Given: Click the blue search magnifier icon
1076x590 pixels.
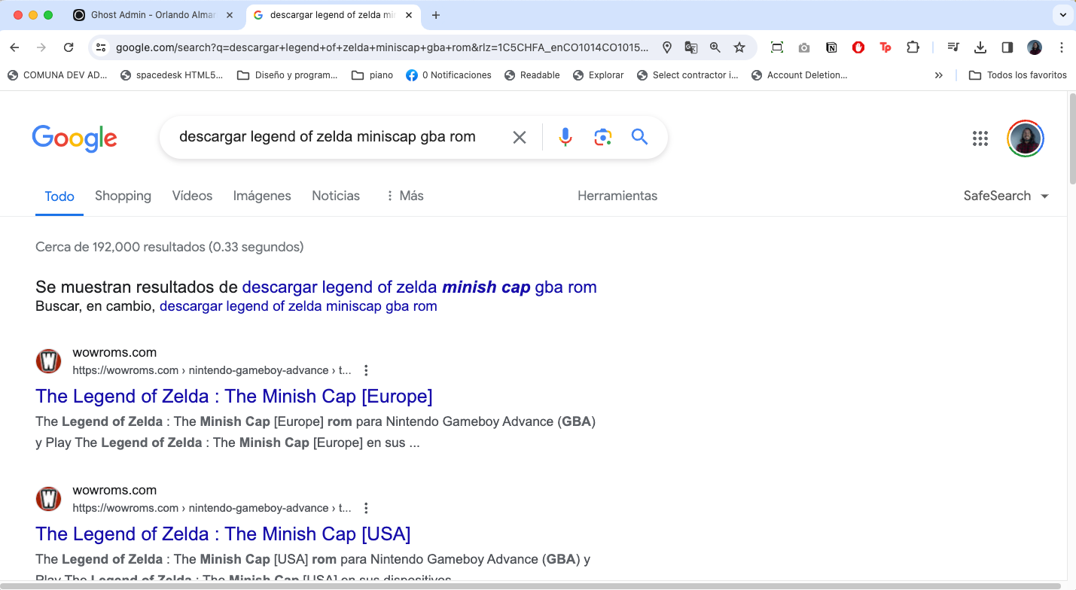Looking at the screenshot, I should (x=639, y=137).
